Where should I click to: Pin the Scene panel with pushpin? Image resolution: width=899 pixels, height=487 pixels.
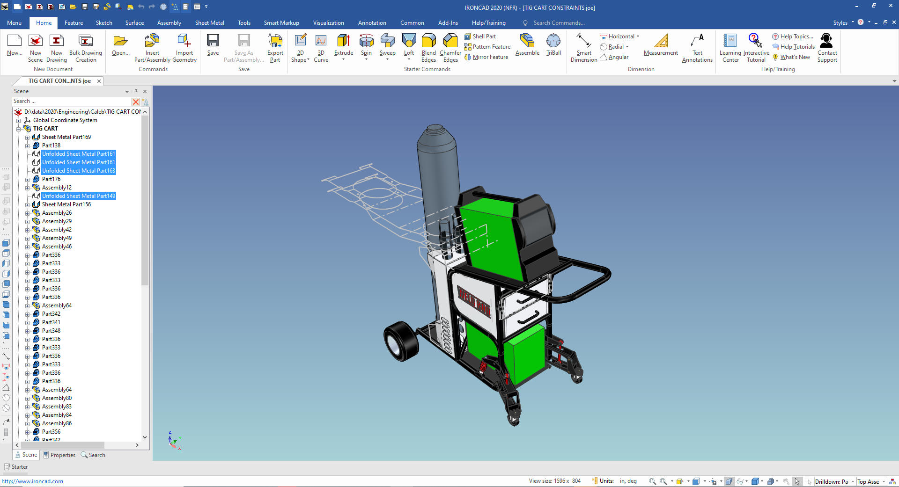click(x=136, y=91)
